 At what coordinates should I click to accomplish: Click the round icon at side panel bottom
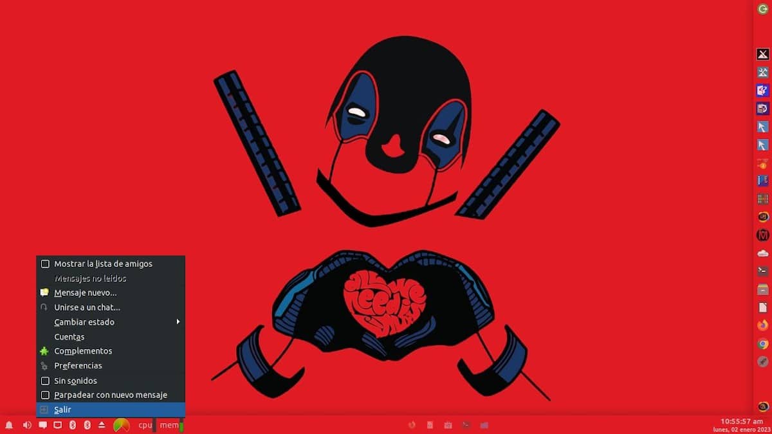763,406
